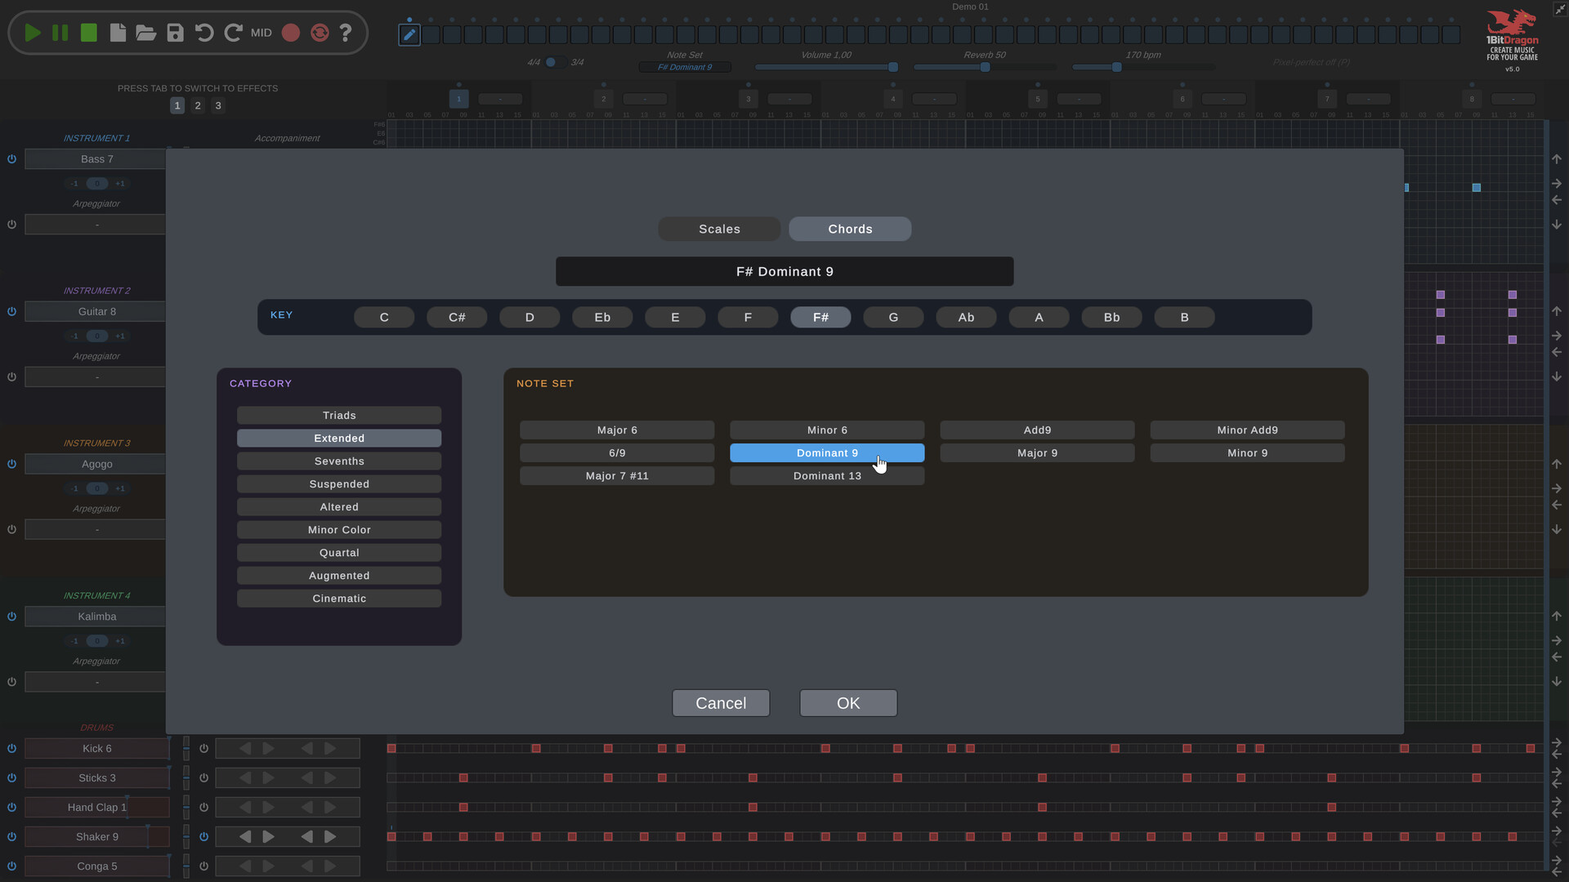Redo with the clockwise arrow
The height and width of the screenshot is (882, 1569).
coord(233,33)
